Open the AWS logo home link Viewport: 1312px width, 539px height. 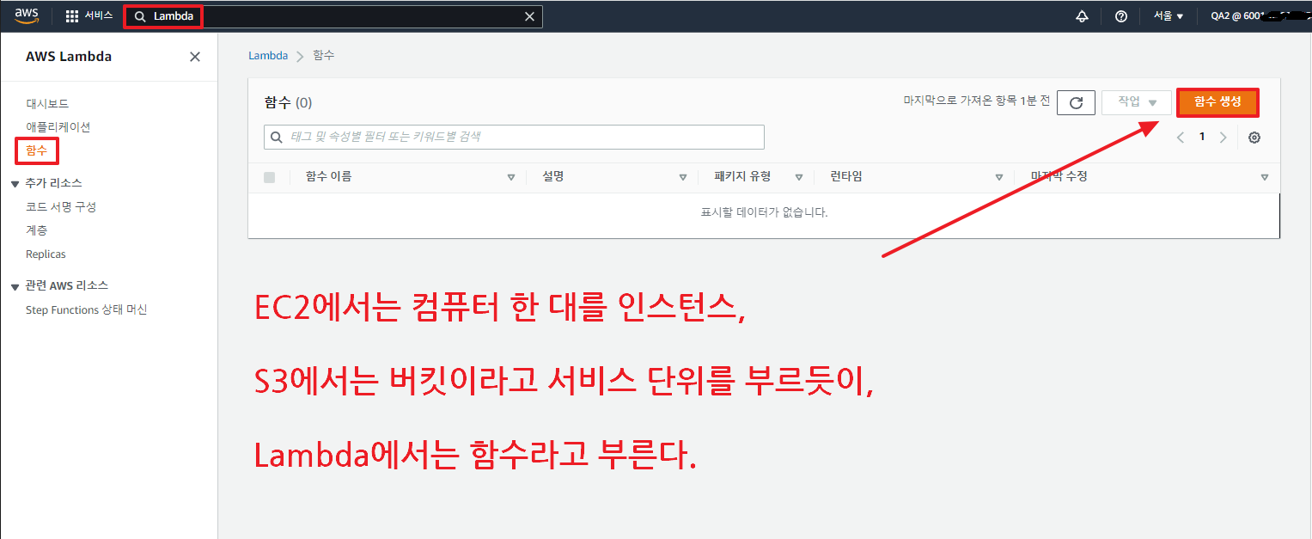tap(27, 15)
